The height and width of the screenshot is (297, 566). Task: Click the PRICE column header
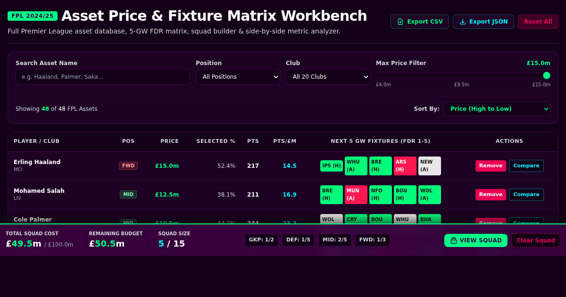(x=169, y=141)
